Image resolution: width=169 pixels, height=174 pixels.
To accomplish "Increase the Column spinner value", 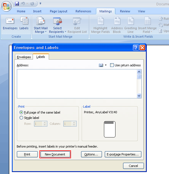I will click(74, 123).
